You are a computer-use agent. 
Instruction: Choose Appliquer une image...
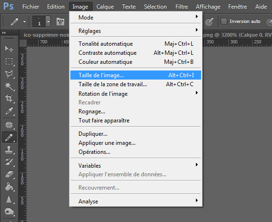[x=136, y=143]
